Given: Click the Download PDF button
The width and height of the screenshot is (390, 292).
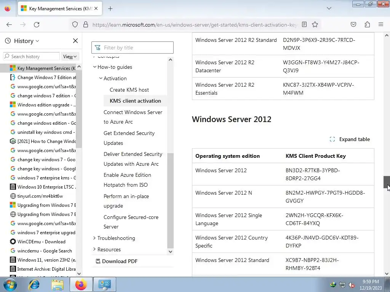Looking at the screenshot, I should coord(117,261).
